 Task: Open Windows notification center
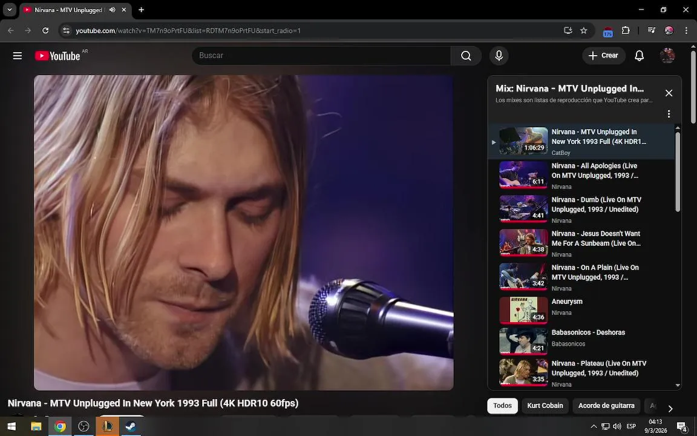click(x=682, y=426)
